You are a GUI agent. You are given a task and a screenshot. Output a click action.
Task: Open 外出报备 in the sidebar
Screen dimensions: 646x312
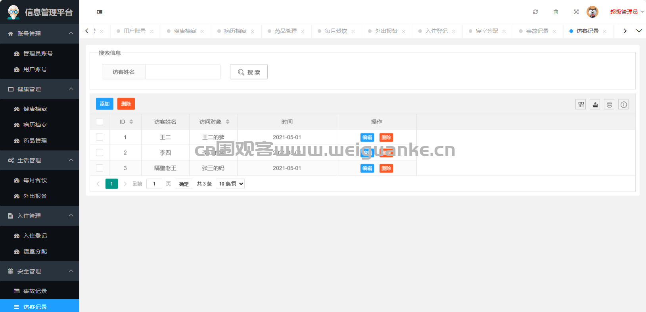pyautogui.click(x=40, y=196)
